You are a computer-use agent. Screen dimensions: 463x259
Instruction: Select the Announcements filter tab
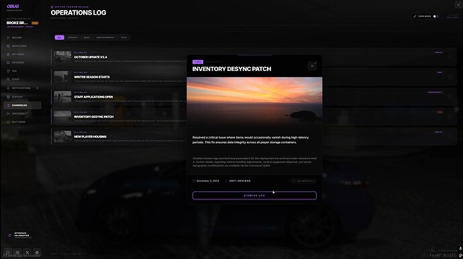click(x=105, y=37)
